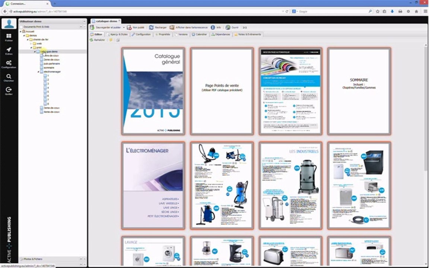
Task: Click the print icon beside the lightning bolt
Action: 118,40
